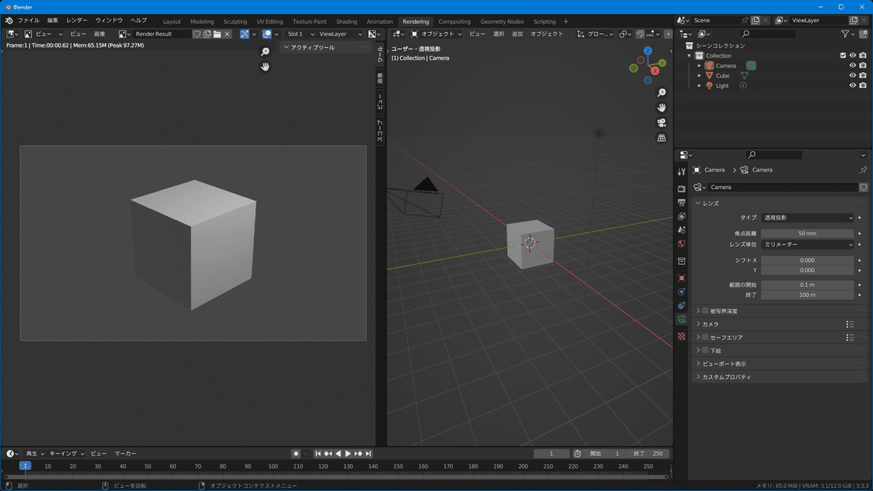Open the timeline 再生 menu
Screen dimensions: 873x491
pyautogui.click(x=34, y=453)
